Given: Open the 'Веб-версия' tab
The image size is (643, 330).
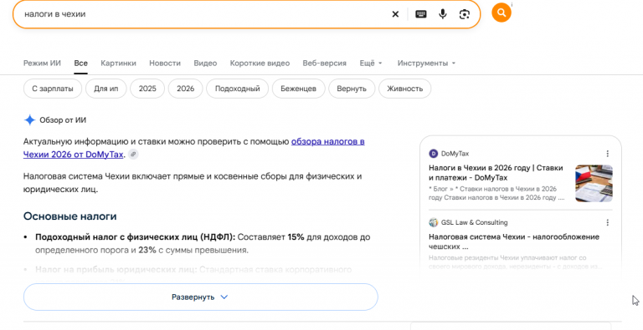Looking at the screenshot, I should tap(324, 63).
